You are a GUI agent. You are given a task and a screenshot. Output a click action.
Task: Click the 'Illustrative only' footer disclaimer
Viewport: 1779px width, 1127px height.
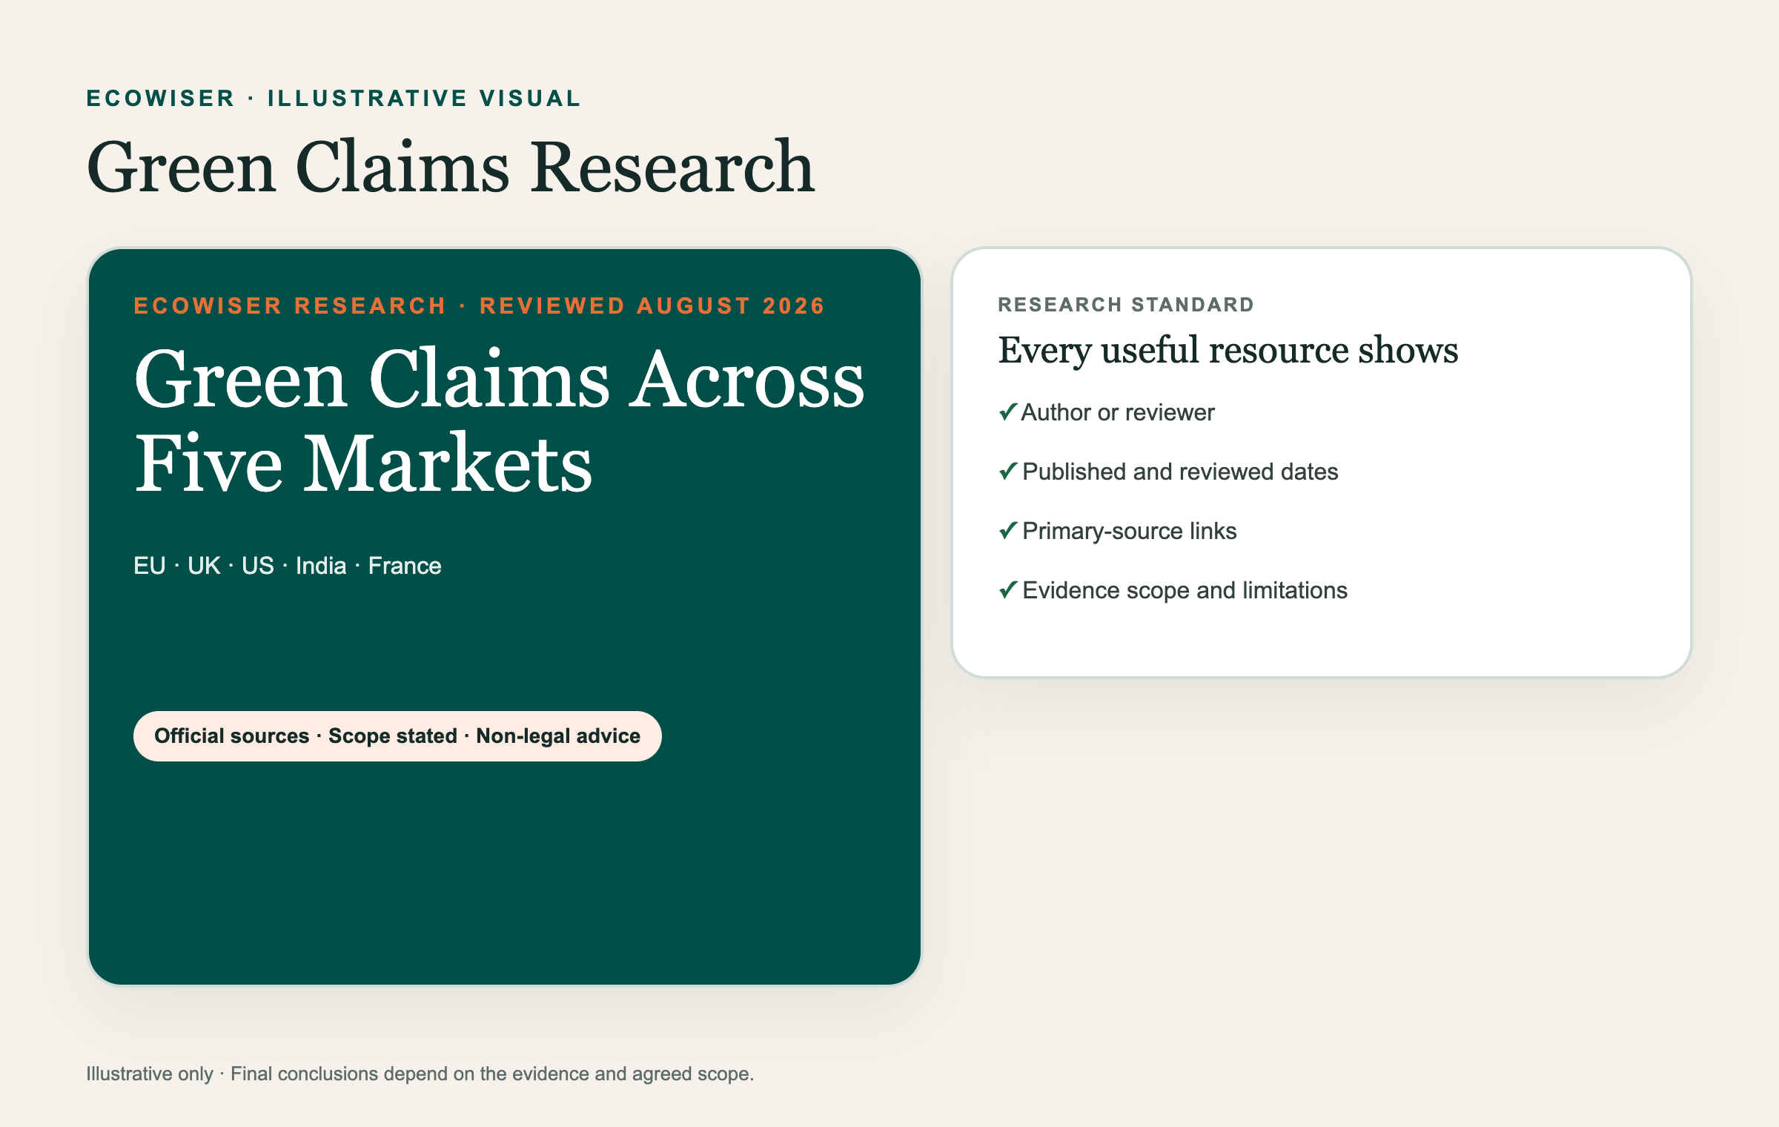420,1074
